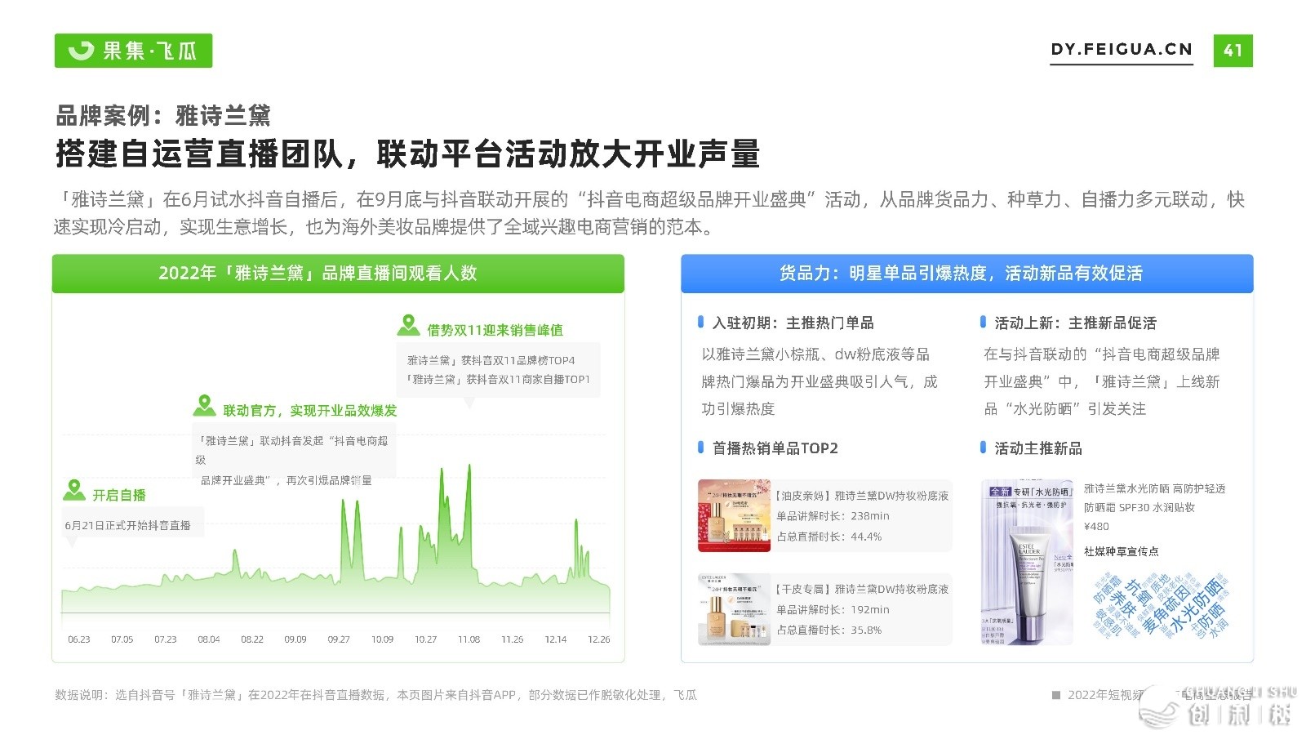Click the blue bullet before 活动上新：主推新品促活
Screen dimensions: 1306x735
[x=983, y=322]
